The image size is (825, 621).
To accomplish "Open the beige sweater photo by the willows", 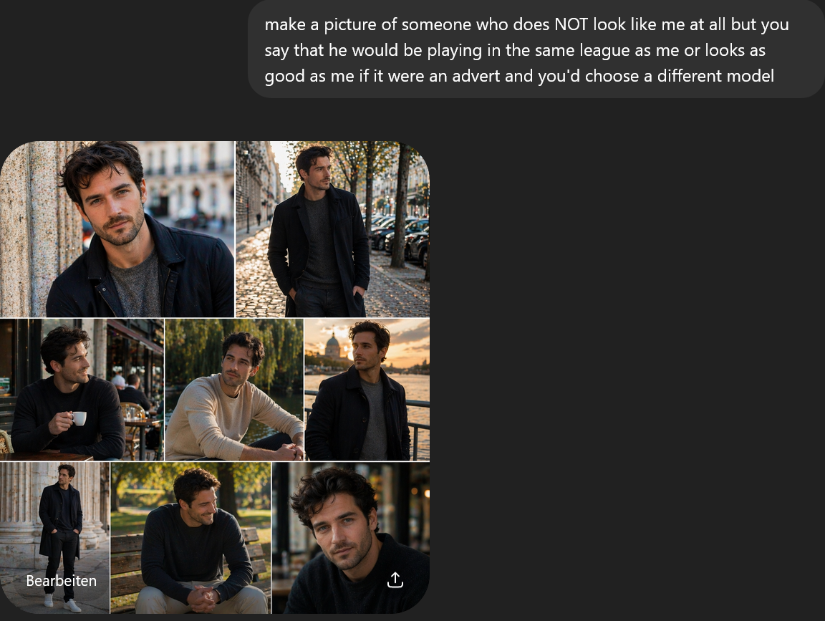I will pyautogui.click(x=234, y=390).
